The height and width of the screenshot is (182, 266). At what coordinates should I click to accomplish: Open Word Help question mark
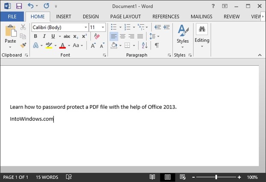[x=213, y=6]
